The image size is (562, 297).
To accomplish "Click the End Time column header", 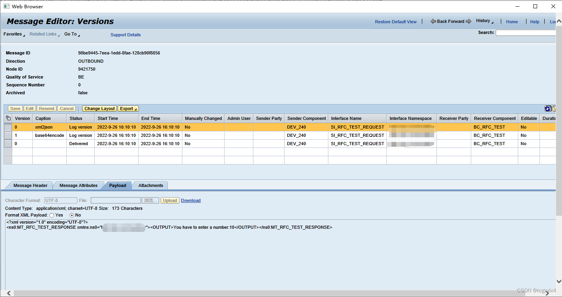I will (x=160, y=118).
